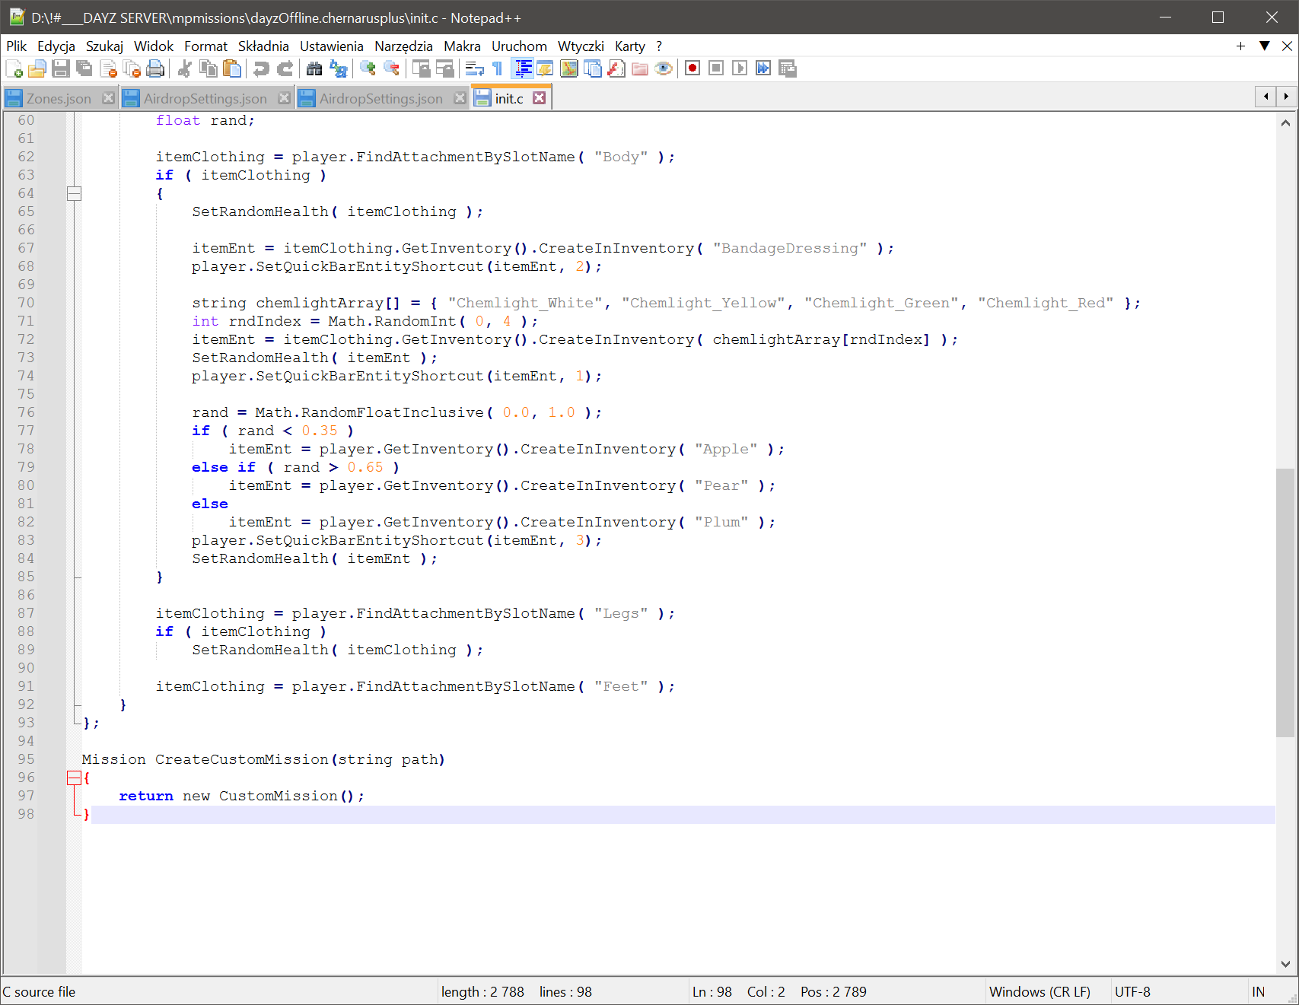Collapse fold block at line 96

[74, 778]
